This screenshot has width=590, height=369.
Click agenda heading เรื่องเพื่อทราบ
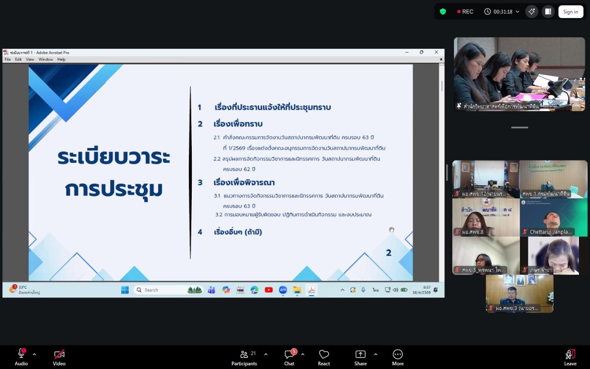click(238, 124)
